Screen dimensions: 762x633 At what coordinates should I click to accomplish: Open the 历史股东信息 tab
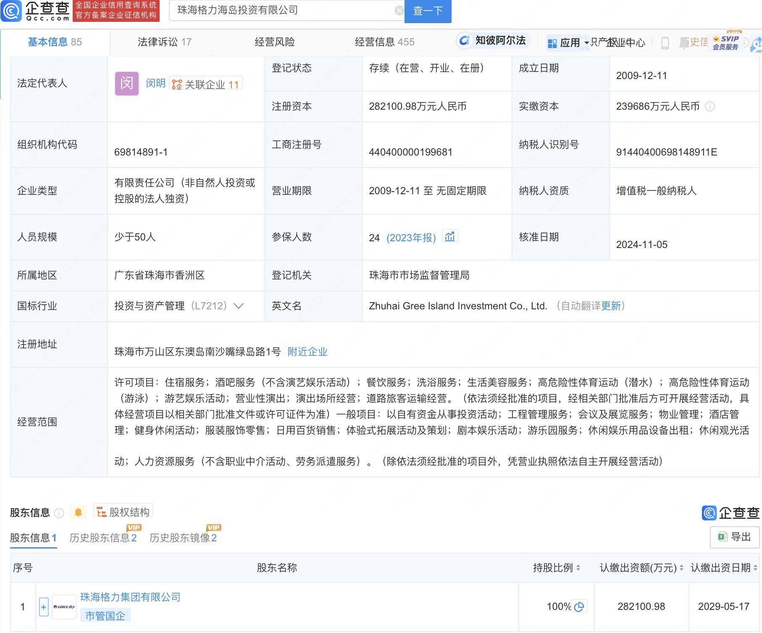[x=102, y=538]
